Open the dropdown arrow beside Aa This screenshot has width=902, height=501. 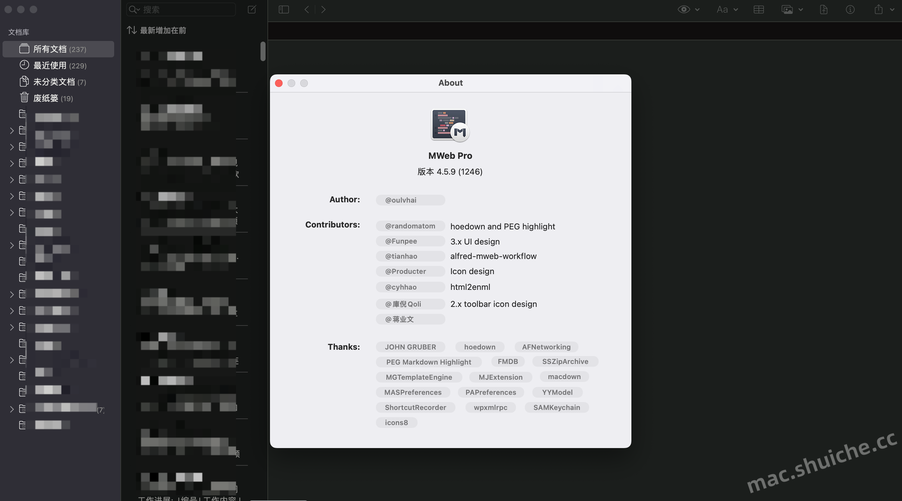point(736,9)
